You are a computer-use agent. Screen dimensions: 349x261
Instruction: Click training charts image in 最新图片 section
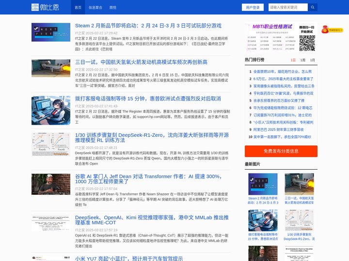(x=299, y=220)
